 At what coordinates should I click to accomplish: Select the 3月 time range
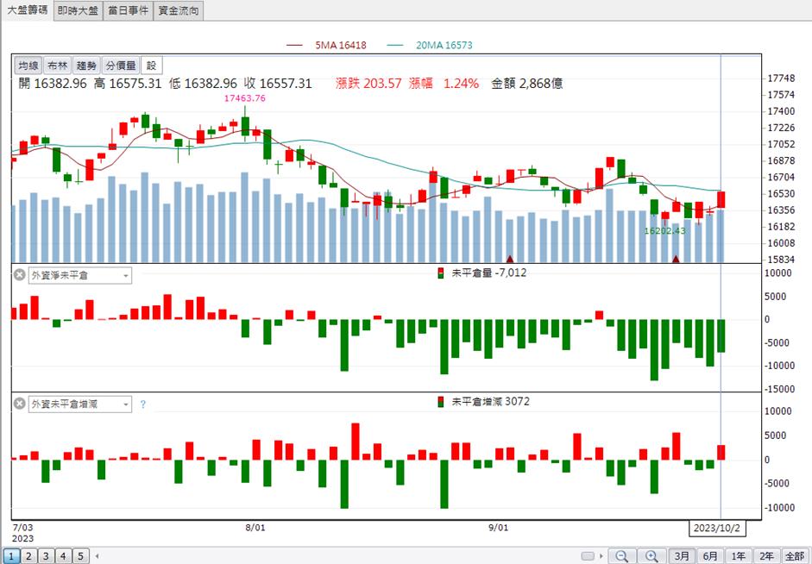click(x=682, y=556)
